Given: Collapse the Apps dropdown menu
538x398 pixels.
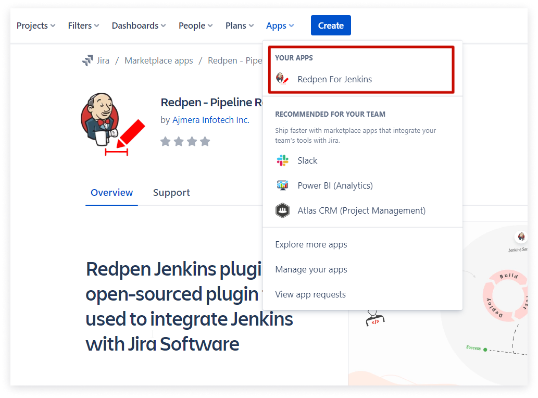Looking at the screenshot, I should (x=280, y=26).
